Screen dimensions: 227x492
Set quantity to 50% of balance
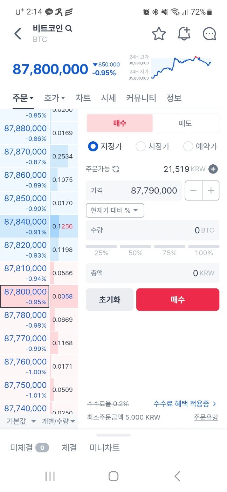(136, 251)
